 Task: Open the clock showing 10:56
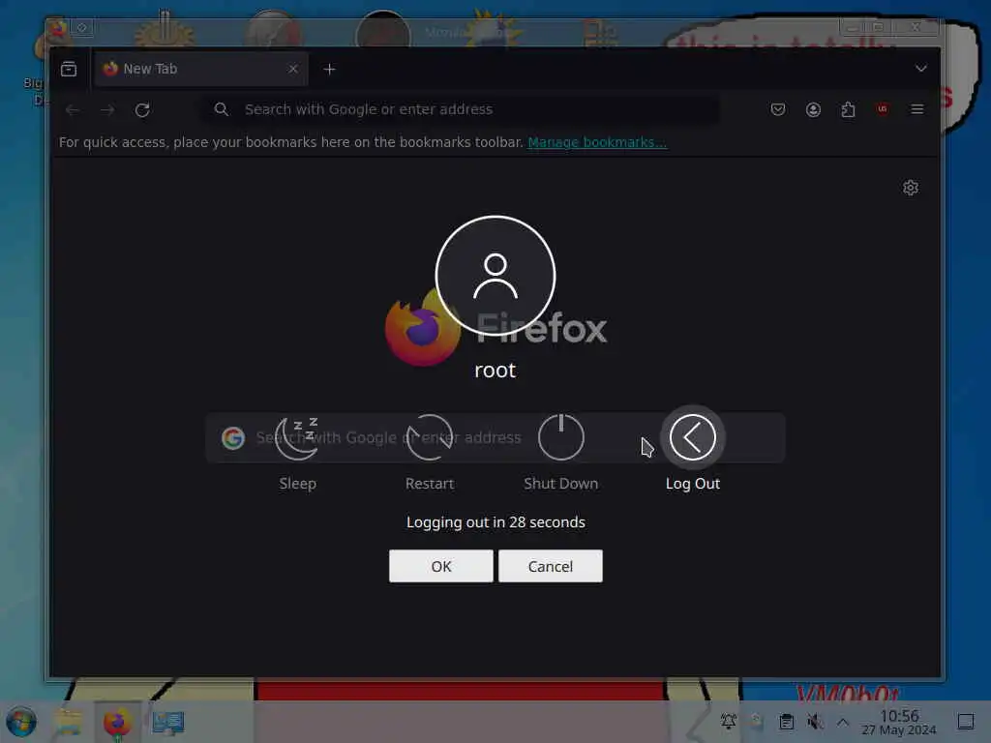(899, 722)
